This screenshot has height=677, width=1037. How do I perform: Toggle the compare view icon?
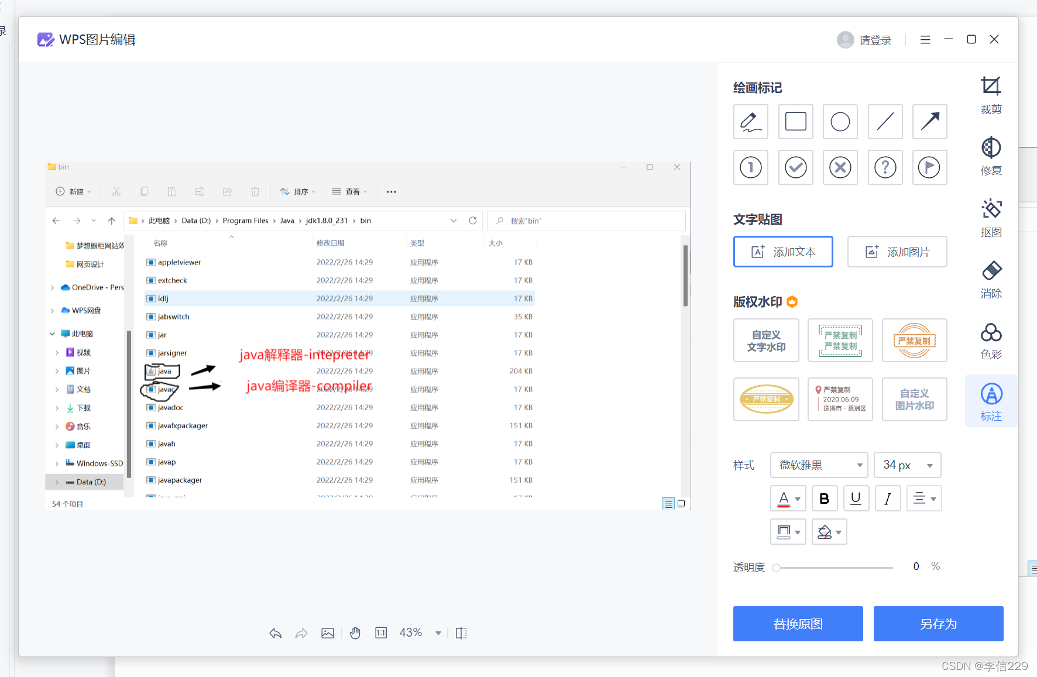461,633
